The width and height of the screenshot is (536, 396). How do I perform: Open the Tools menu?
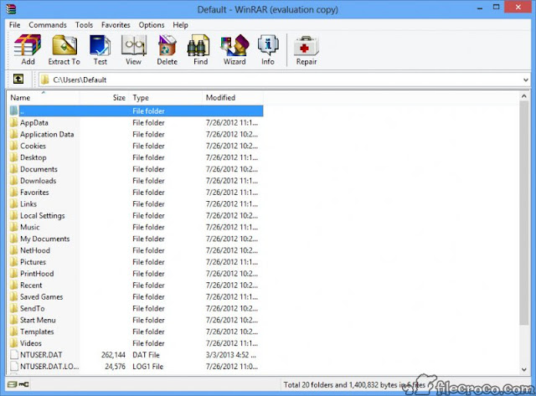[x=84, y=25]
